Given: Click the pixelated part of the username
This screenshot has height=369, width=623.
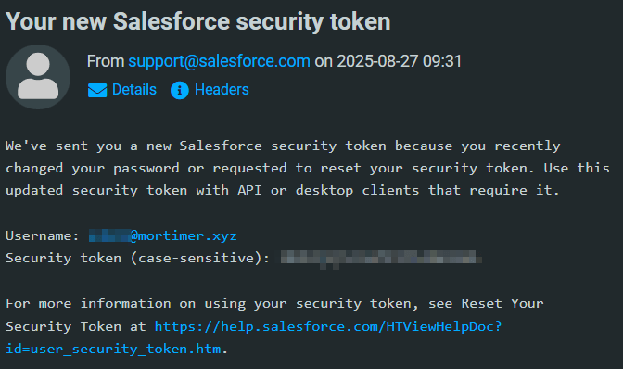Looking at the screenshot, I should tap(109, 235).
